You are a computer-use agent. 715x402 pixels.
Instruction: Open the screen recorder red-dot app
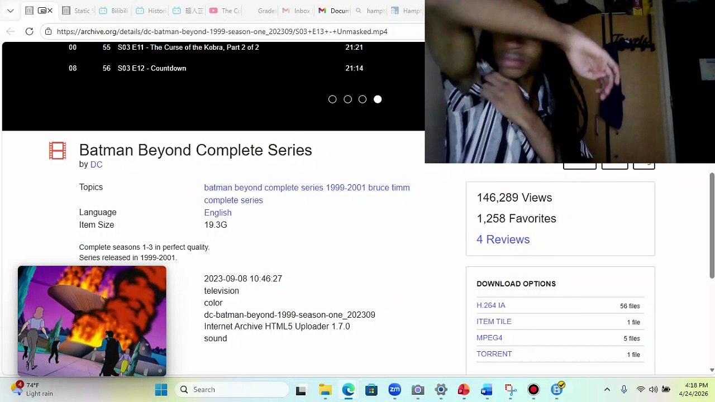533,390
